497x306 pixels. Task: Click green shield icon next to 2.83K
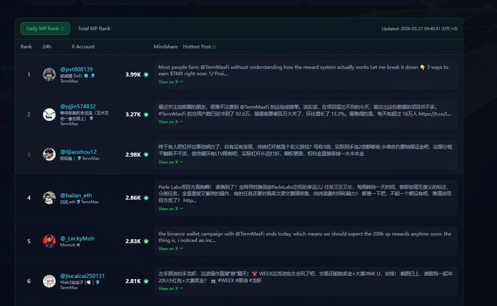click(146, 241)
